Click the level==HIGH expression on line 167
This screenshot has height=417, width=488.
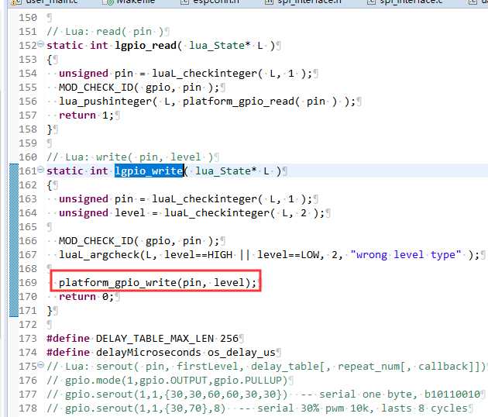198,255
